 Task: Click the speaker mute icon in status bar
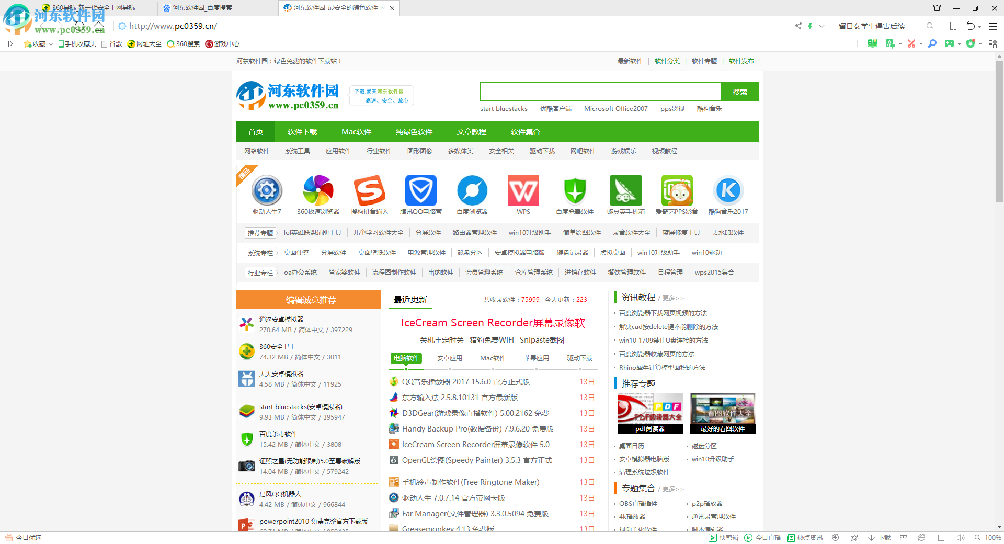pos(960,538)
